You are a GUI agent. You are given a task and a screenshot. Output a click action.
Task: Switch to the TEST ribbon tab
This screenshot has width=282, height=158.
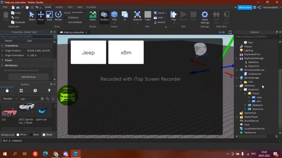(x=70, y=7)
